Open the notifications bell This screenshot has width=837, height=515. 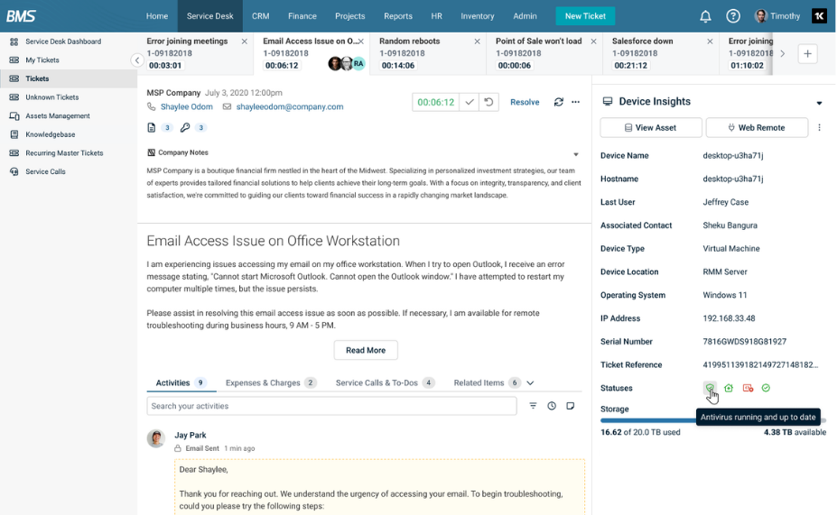point(705,16)
